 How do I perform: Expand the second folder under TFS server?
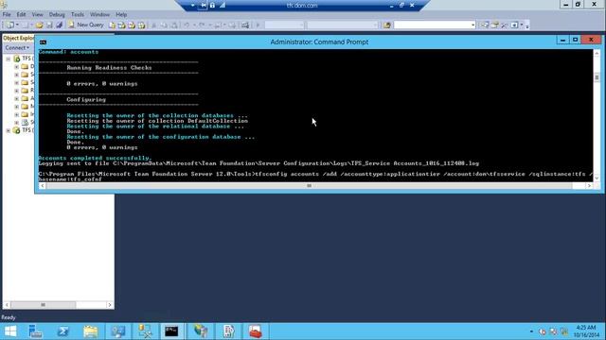[17, 75]
